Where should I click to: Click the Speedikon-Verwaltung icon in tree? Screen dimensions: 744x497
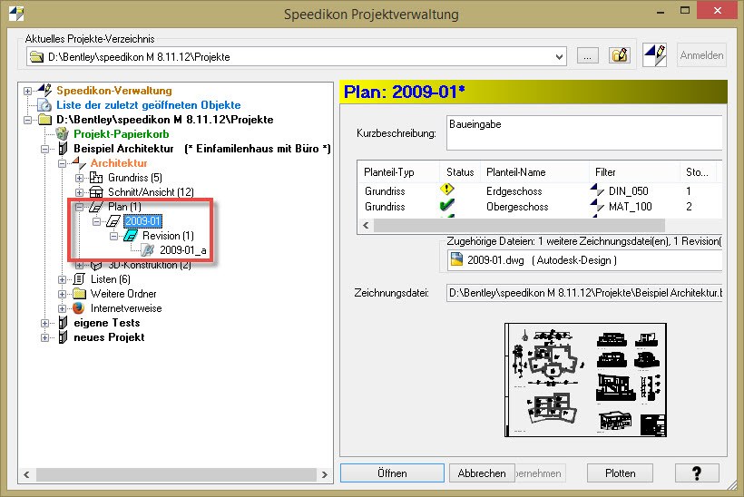point(44,90)
